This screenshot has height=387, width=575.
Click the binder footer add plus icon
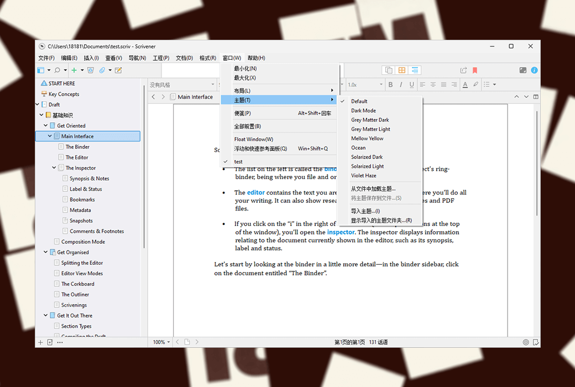pos(41,342)
